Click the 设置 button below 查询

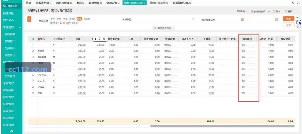pyautogui.click(x=289, y=25)
